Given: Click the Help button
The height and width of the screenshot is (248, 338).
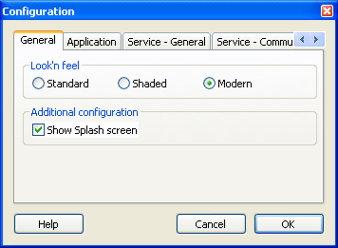Looking at the screenshot, I should [x=49, y=224].
